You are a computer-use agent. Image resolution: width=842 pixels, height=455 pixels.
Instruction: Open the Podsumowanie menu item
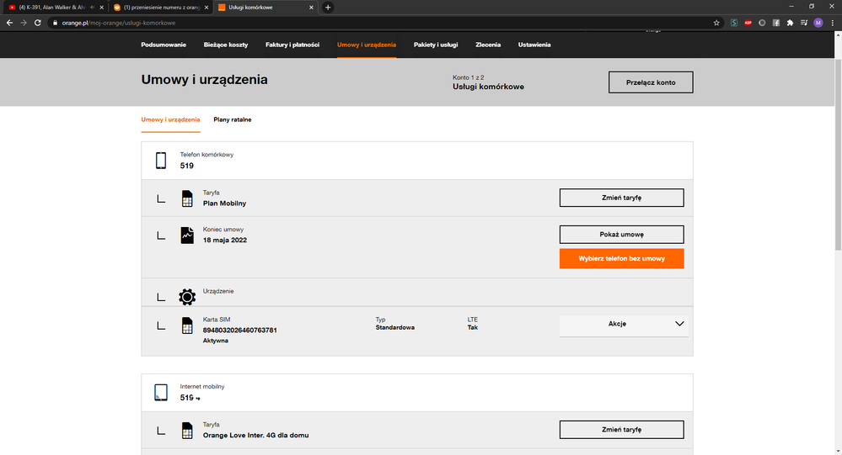pyautogui.click(x=164, y=45)
